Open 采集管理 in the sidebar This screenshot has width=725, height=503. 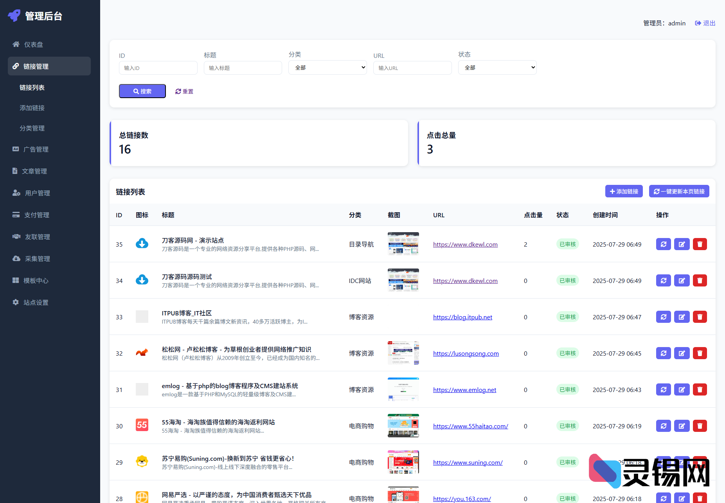click(x=38, y=259)
